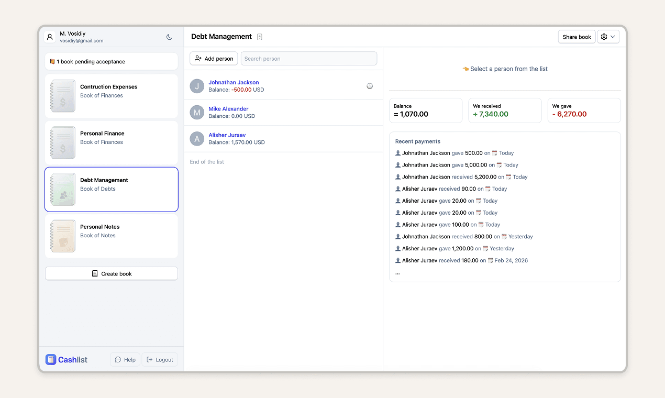Viewport: 665px width, 398px height.
Task: Toggle dark mode with the moon icon
Action: click(169, 37)
